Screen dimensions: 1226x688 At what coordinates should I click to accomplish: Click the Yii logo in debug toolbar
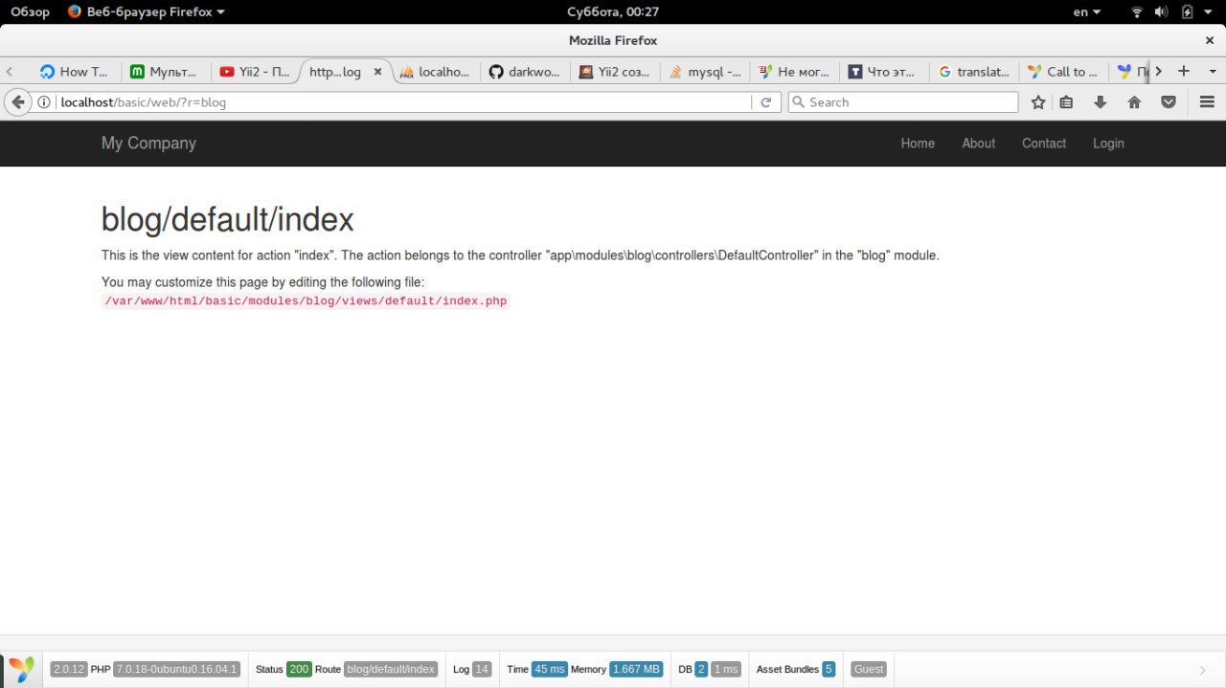[x=22, y=669]
